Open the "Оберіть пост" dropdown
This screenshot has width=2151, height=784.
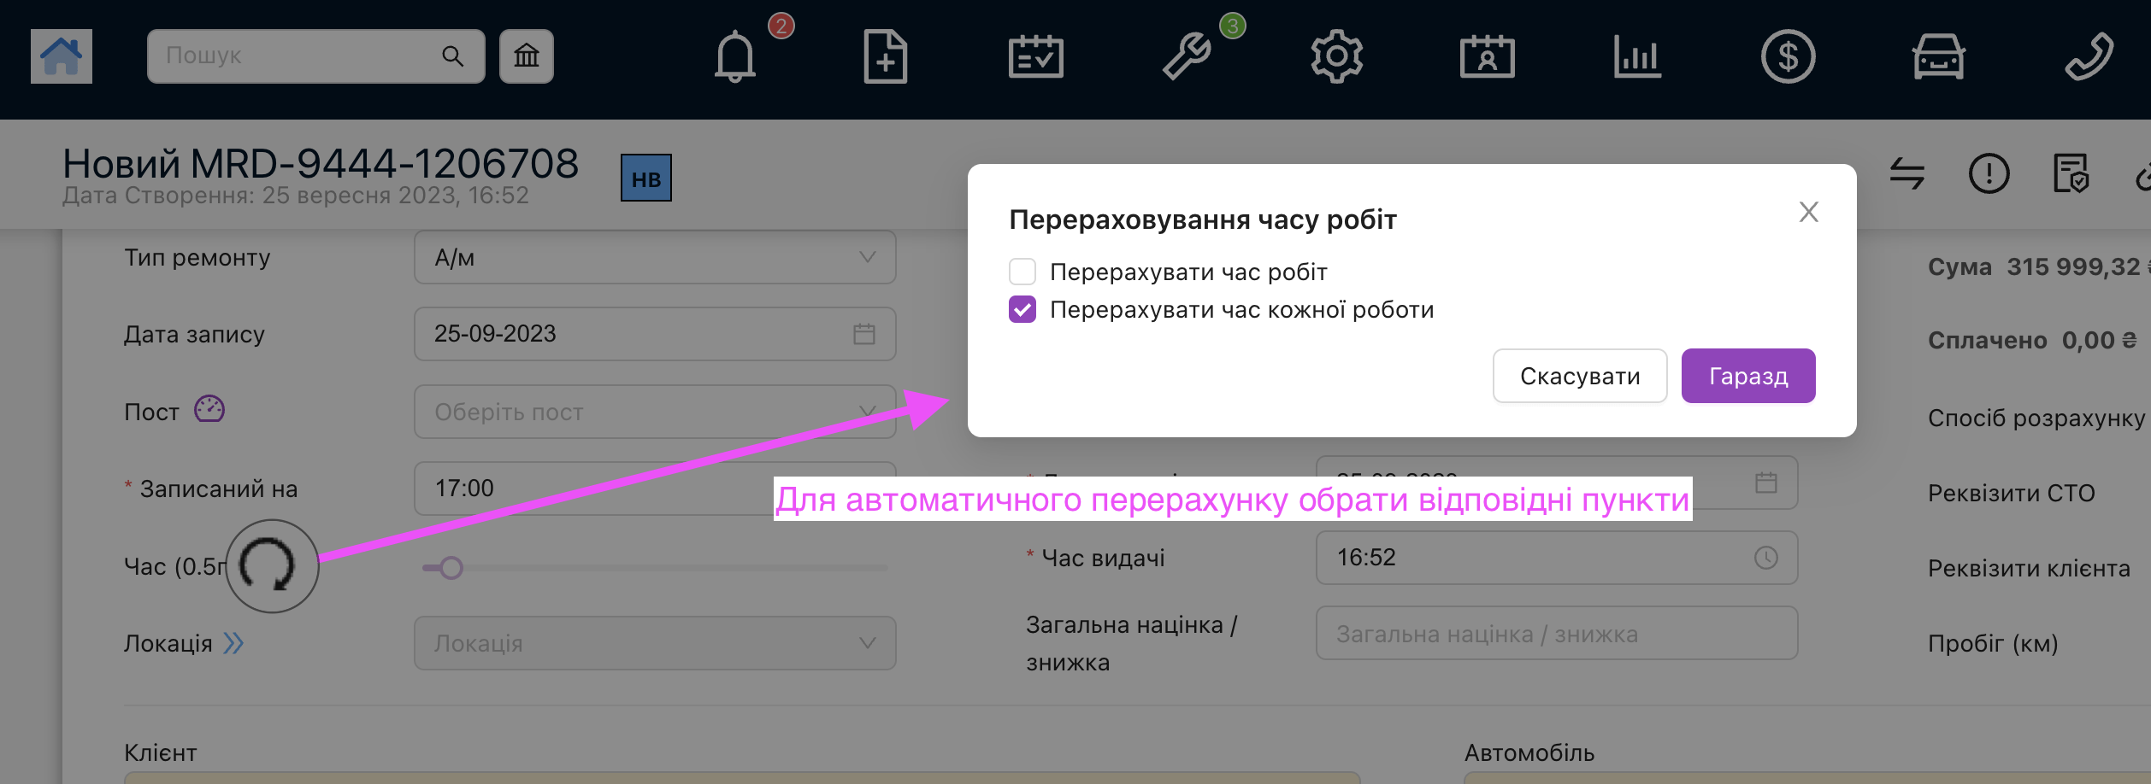click(654, 412)
